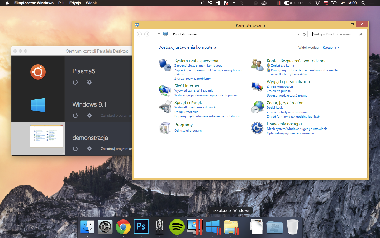Click the Zegar, język i region globe icon

pyautogui.click(x=257, y=107)
